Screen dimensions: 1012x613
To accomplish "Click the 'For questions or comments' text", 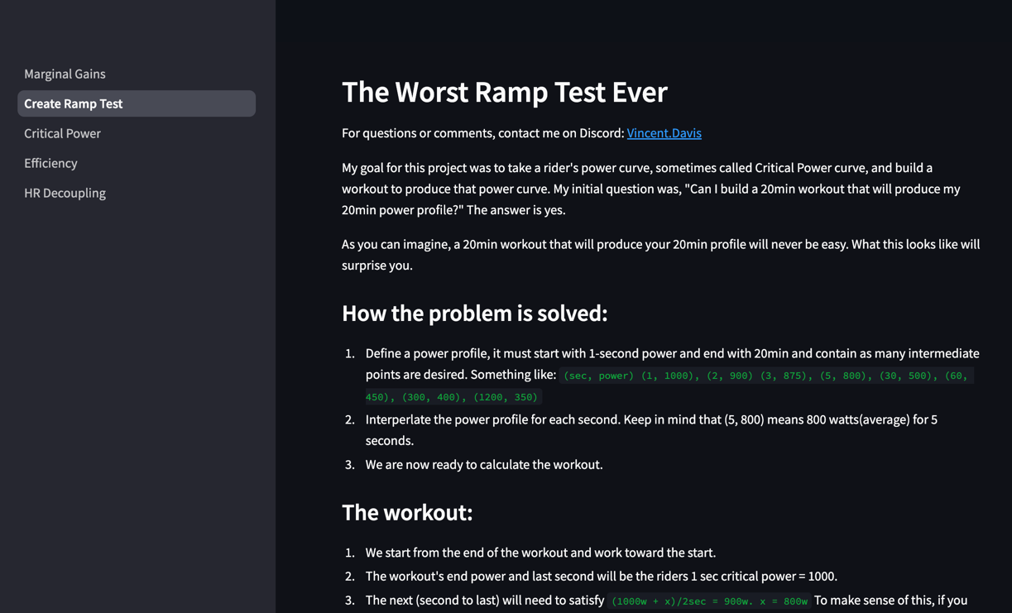I will [482, 133].
